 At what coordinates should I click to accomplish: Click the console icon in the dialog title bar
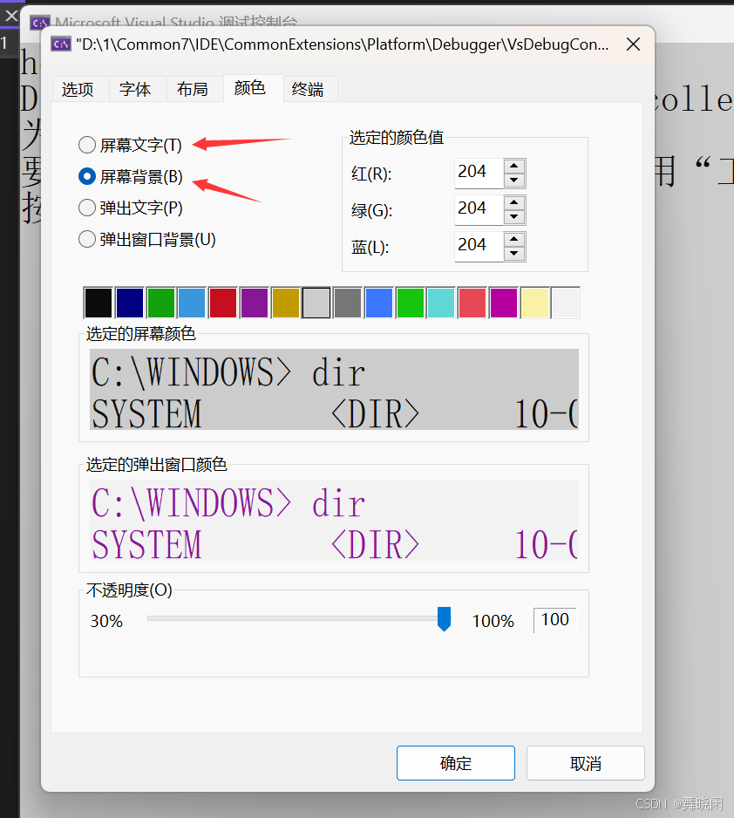tap(61, 44)
